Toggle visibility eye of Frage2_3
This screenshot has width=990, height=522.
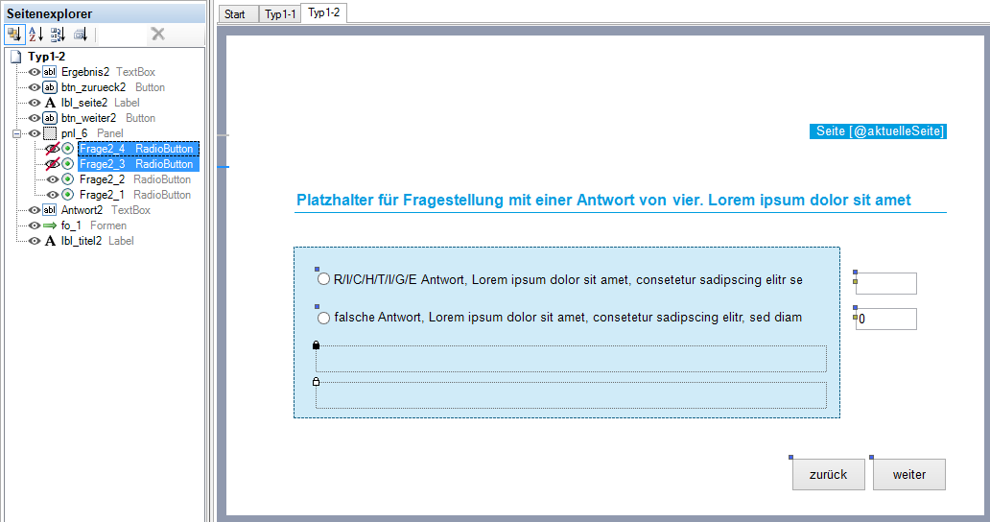point(52,164)
